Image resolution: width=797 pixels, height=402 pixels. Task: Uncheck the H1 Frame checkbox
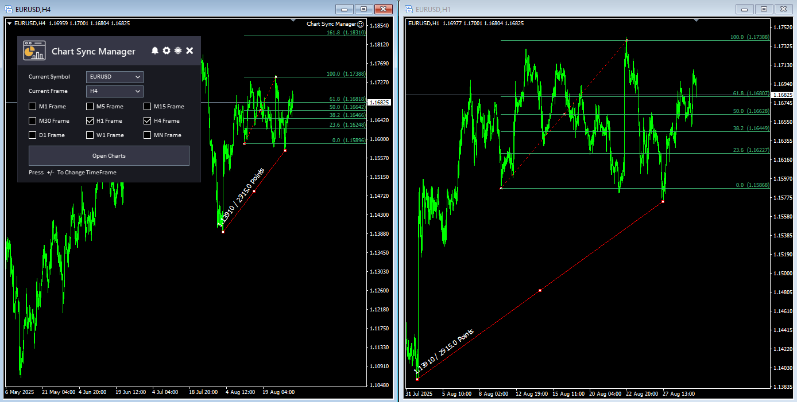coord(90,121)
